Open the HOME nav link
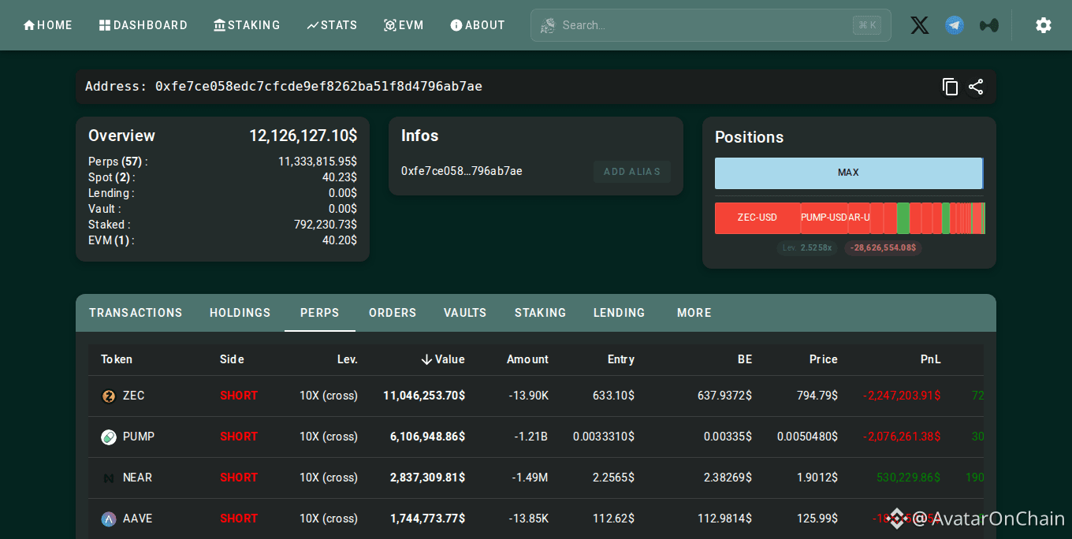 pyautogui.click(x=48, y=25)
